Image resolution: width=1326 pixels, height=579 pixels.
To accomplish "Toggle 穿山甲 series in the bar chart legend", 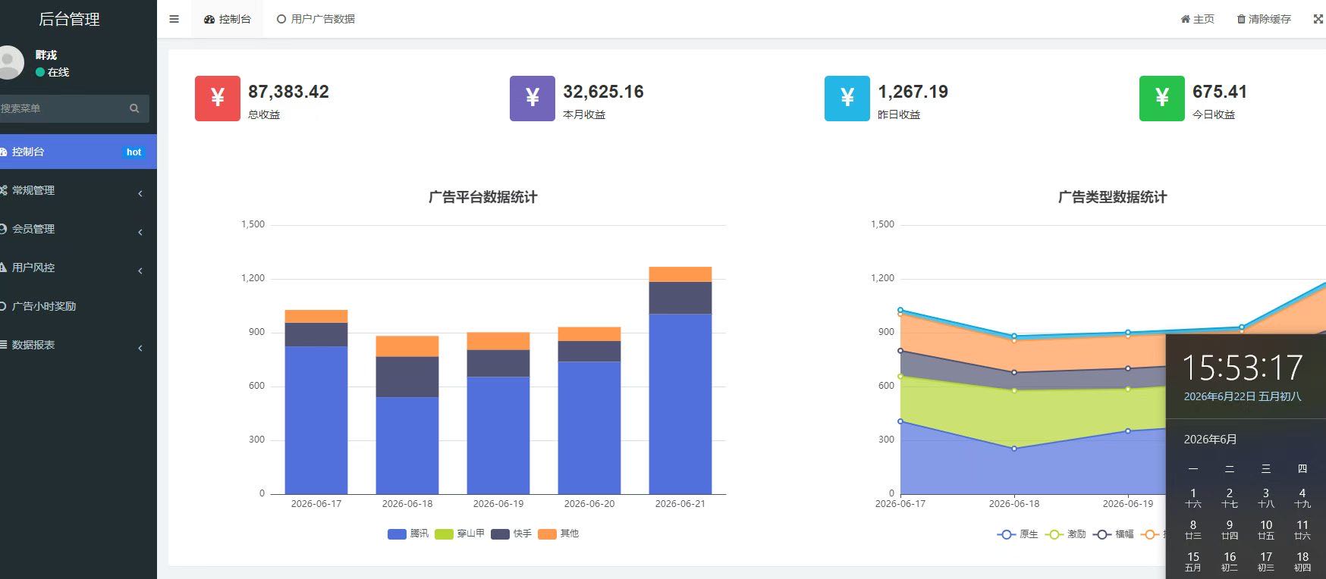I will click(x=460, y=534).
